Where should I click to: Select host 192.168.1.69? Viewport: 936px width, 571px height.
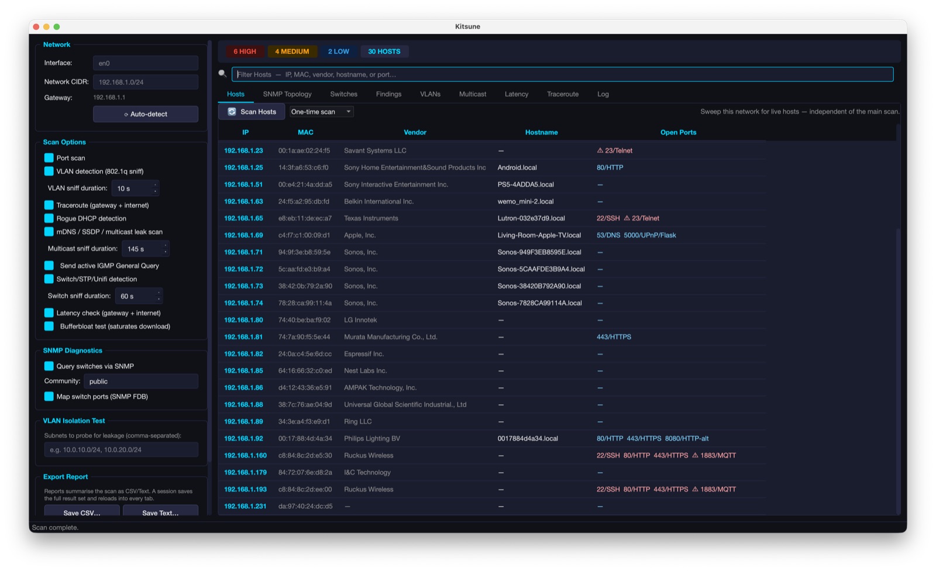coord(243,235)
